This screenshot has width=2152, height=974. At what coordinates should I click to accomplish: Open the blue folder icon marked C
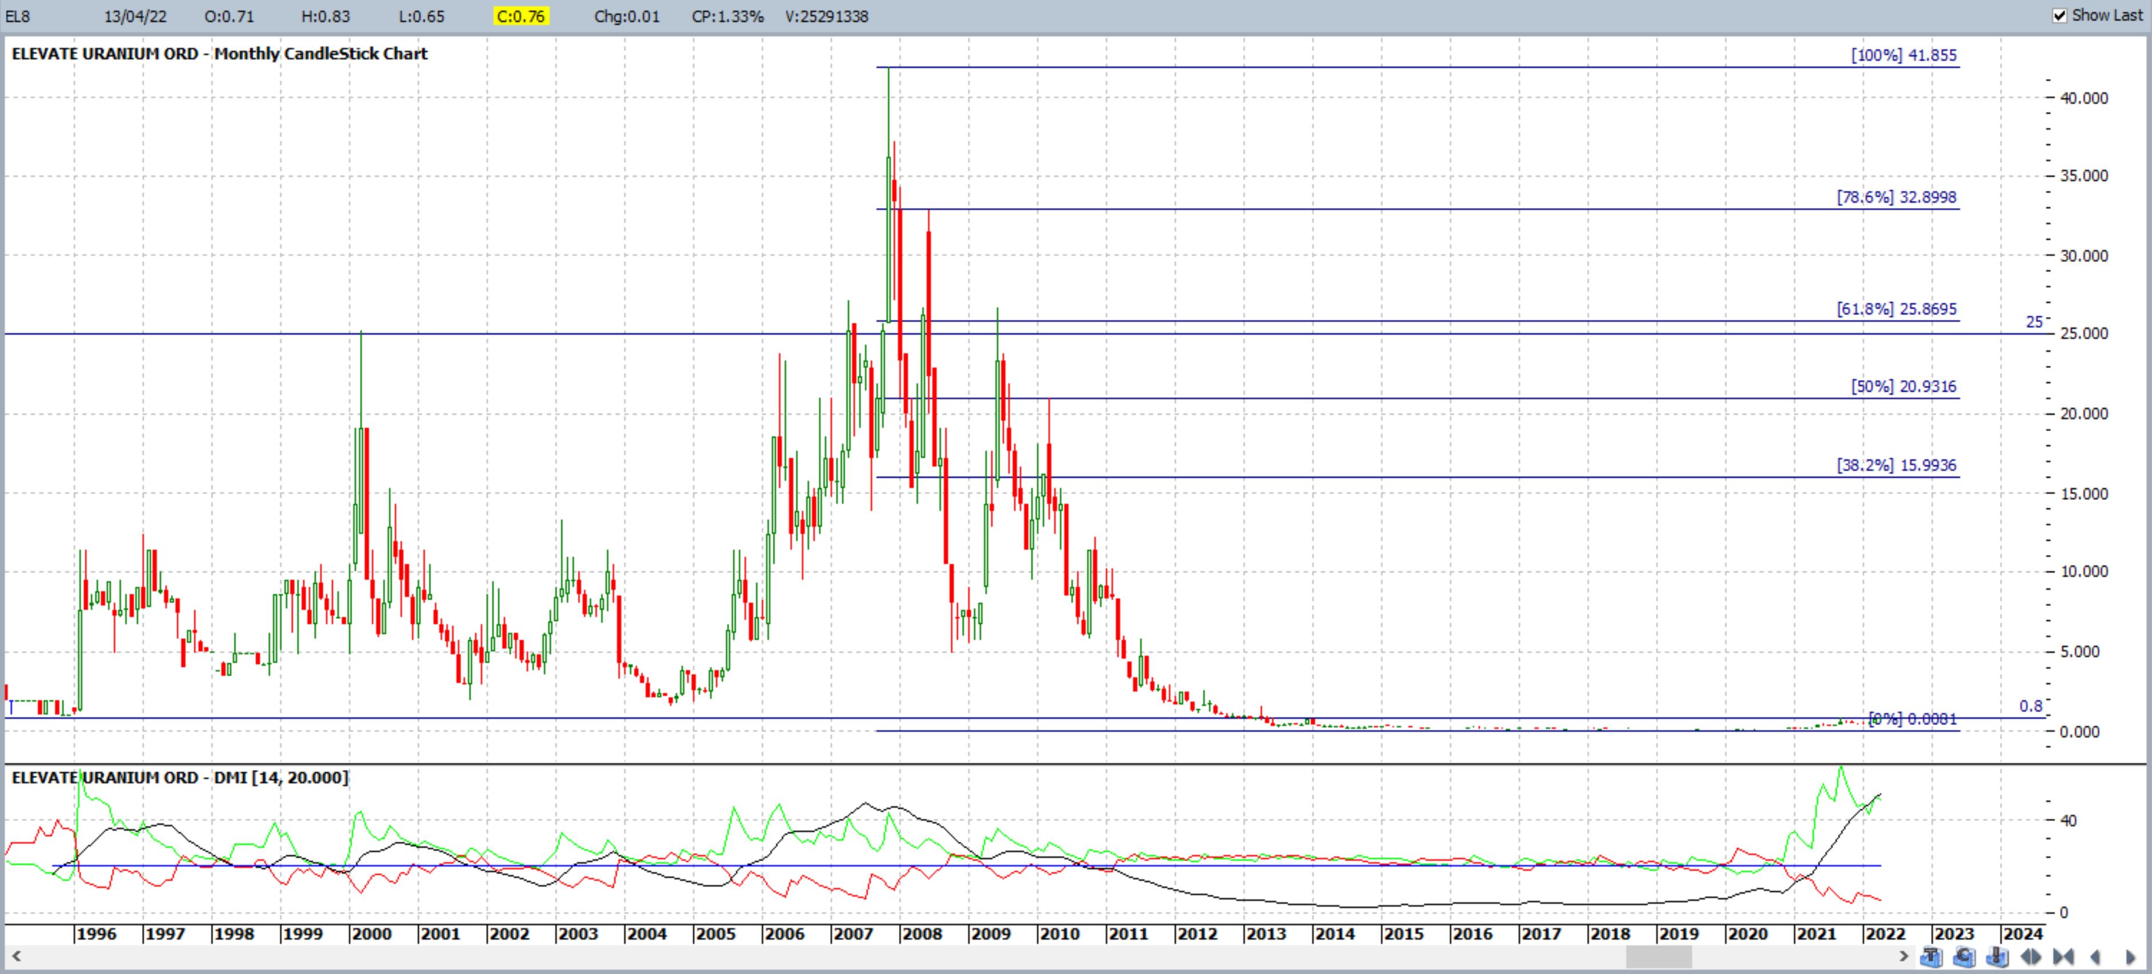(x=1965, y=956)
